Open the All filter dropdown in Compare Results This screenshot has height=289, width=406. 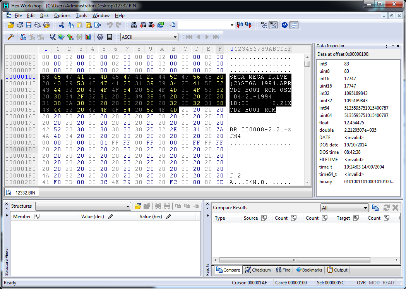click(x=365, y=208)
